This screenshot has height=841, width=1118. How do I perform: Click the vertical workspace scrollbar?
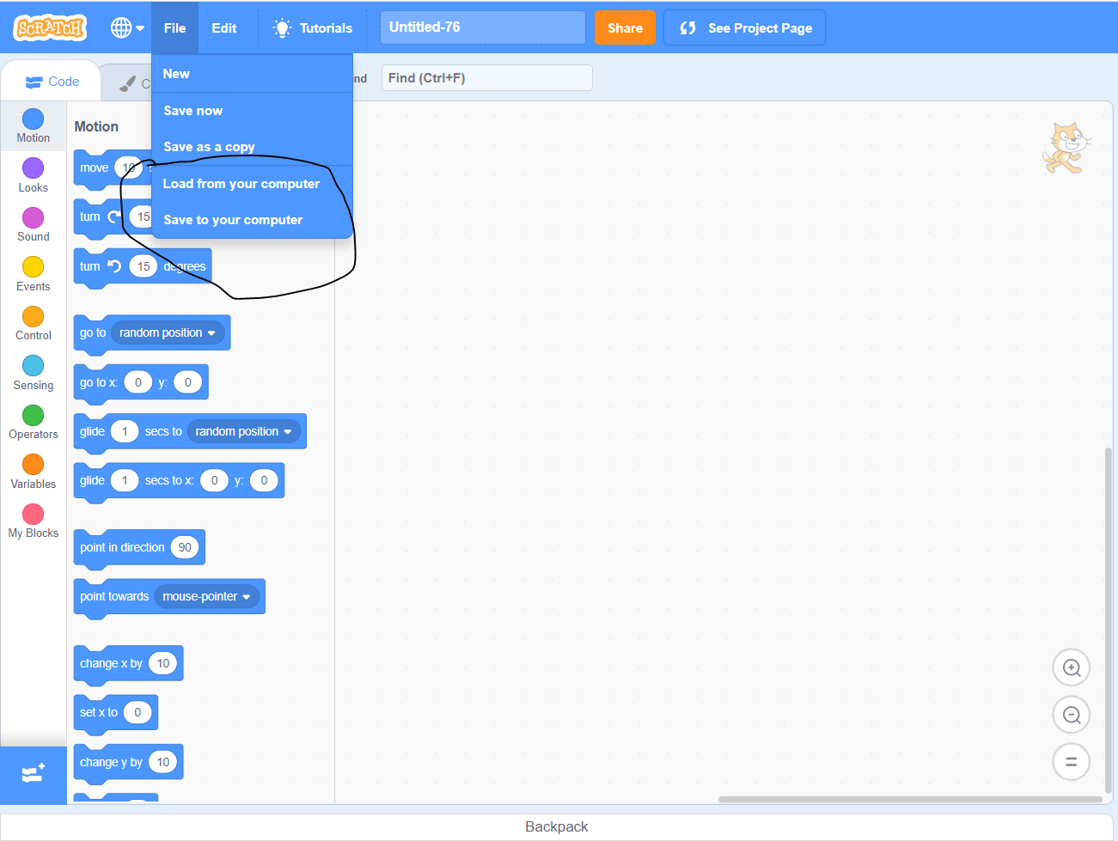pyautogui.click(x=1109, y=619)
